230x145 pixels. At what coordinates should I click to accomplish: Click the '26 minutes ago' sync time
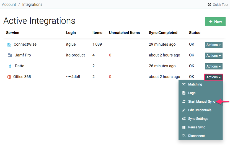coord(162,66)
